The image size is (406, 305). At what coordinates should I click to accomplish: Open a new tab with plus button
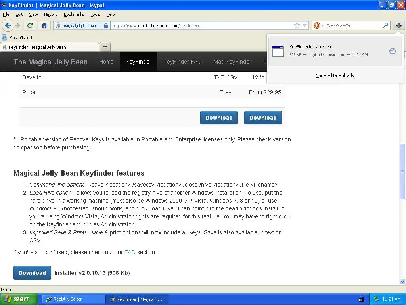click(105, 47)
